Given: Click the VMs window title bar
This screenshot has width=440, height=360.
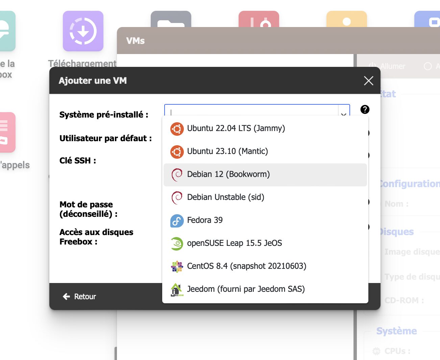Looking at the screenshot, I should click(x=278, y=41).
